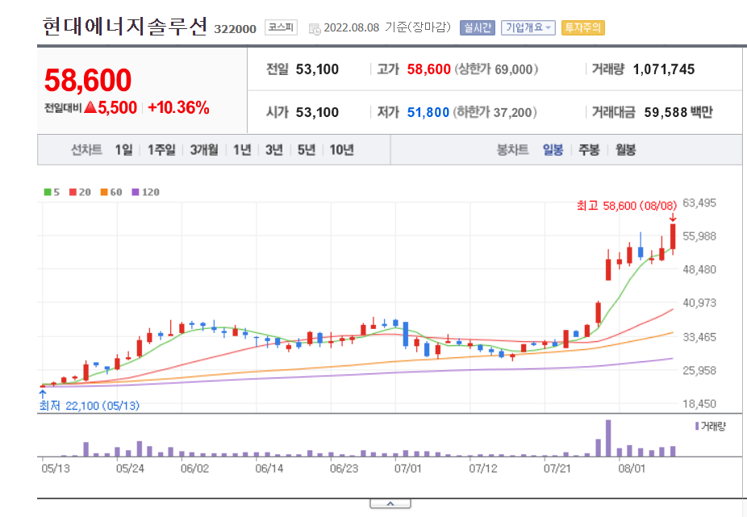Click the 실시간 button
The width and height of the screenshot is (747, 517).
click(478, 27)
